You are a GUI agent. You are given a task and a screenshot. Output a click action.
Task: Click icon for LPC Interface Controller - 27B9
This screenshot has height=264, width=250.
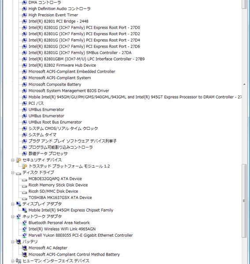pos(24,59)
